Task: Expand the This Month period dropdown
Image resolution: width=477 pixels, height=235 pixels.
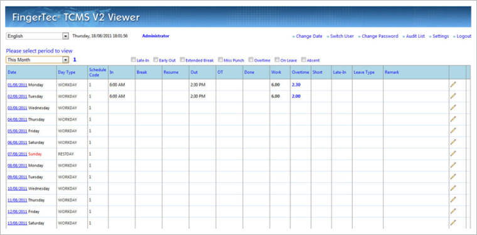Action: click(x=38, y=60)
